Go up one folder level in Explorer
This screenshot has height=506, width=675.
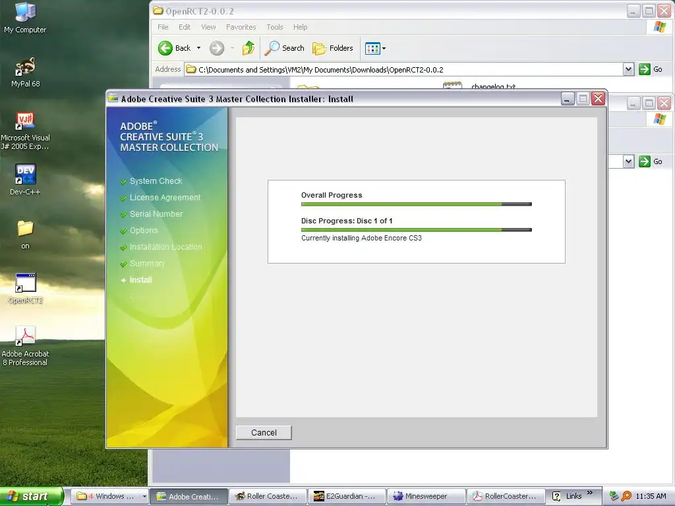click(249, 48)
